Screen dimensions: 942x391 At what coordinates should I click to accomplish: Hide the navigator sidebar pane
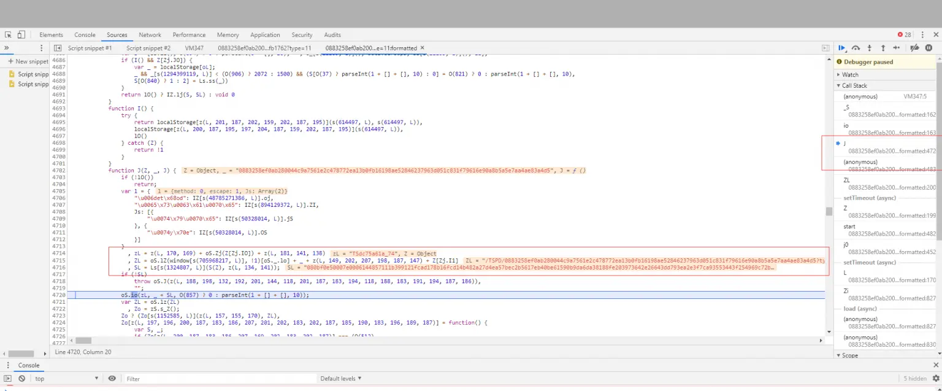pos(58,48)
